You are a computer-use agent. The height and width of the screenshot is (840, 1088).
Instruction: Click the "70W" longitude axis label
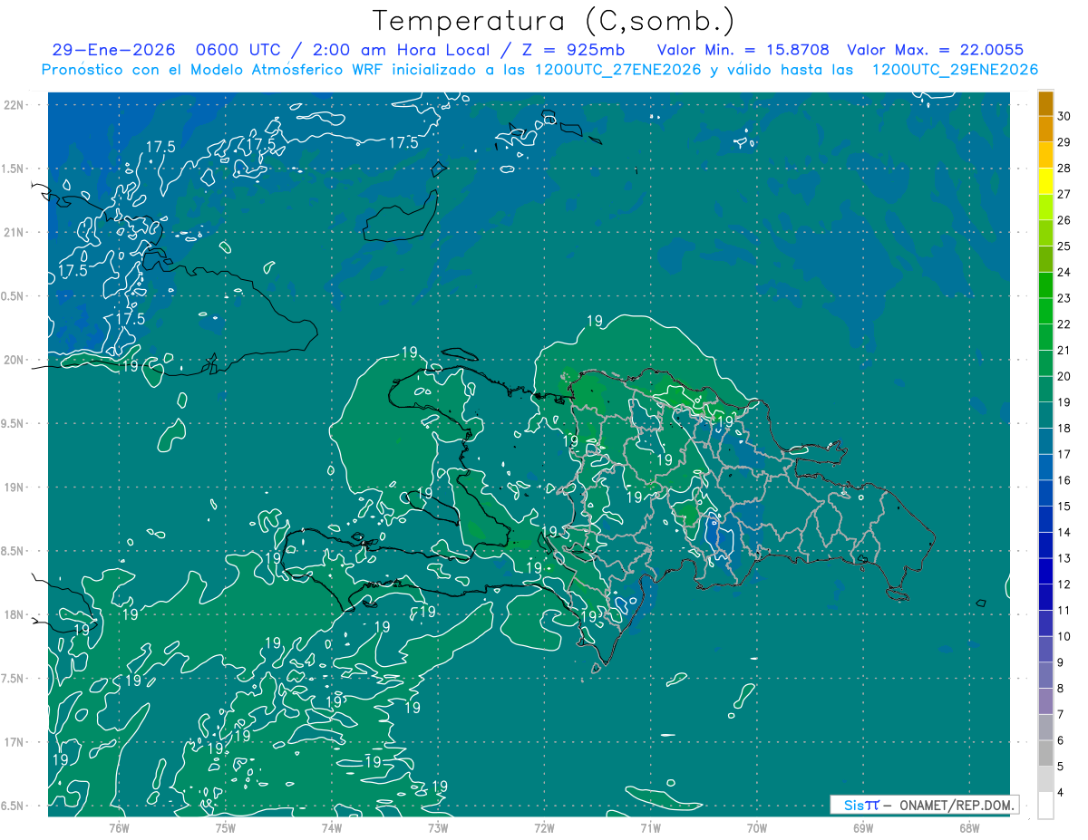757,827
